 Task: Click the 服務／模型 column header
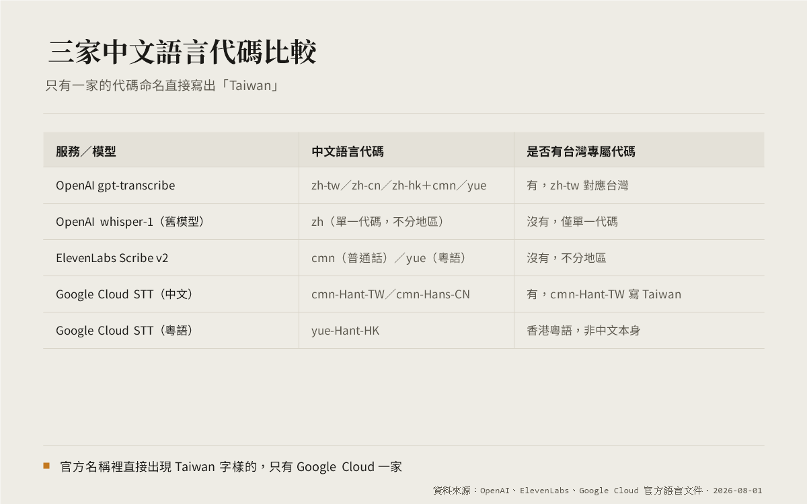click(171, 150)
